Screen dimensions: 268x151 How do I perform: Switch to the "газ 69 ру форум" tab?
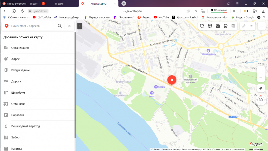tap(20, 3)
